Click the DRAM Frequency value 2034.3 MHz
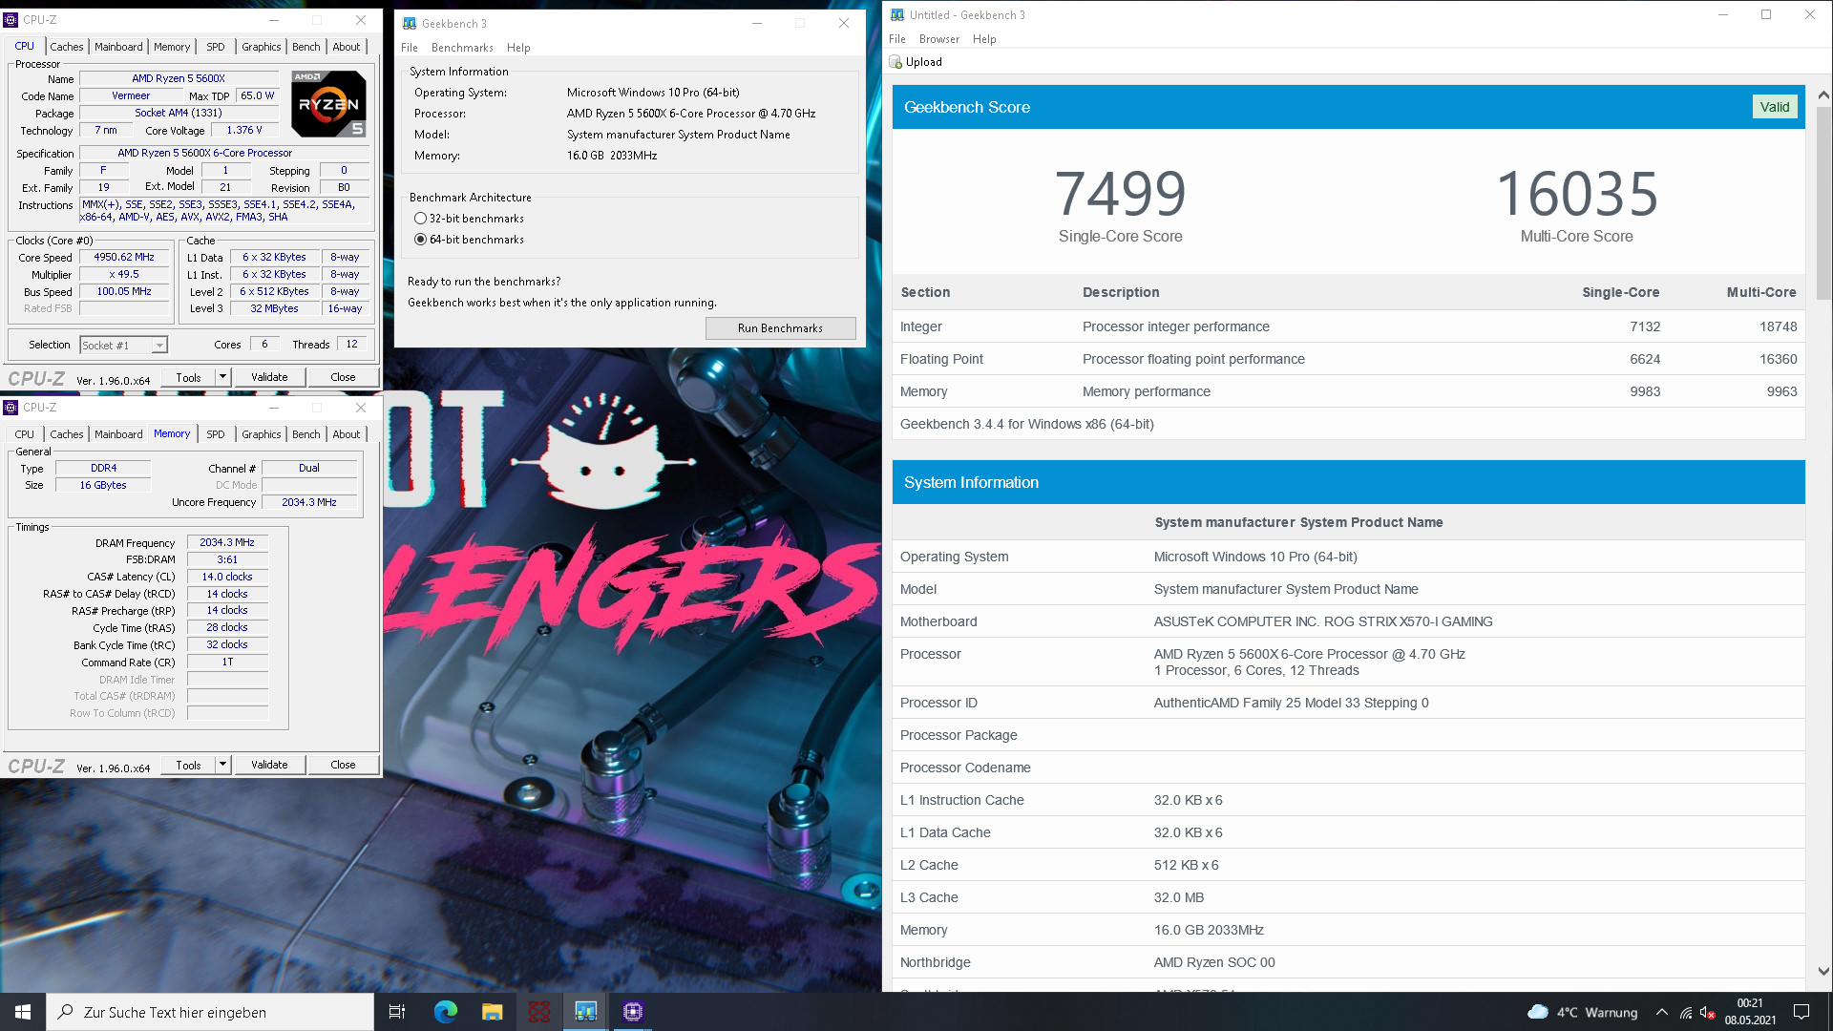 pyautogui.click(x=227, y=542)
